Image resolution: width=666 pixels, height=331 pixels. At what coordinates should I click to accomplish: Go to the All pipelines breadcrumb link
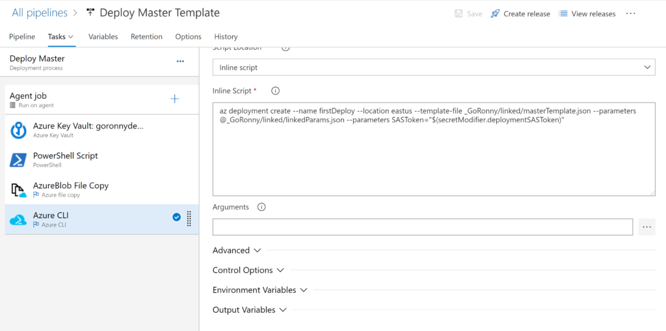(x=40, y=13)
